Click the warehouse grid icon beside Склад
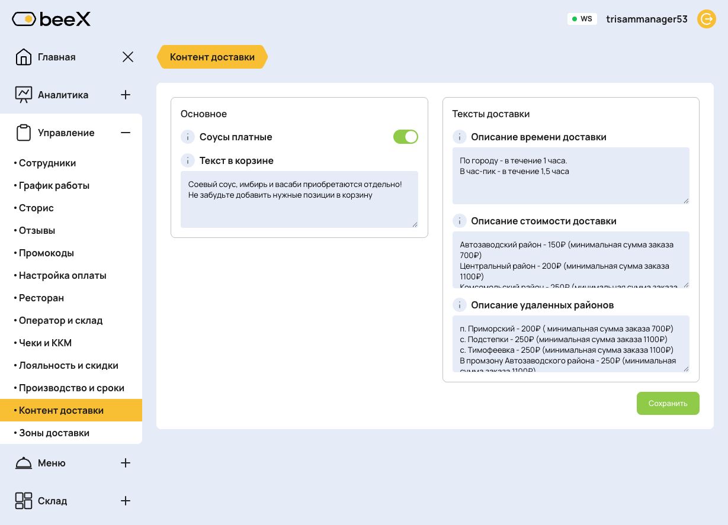Image resolution: width=728 pixels, height=525 pixels. (x=24, y=501)
